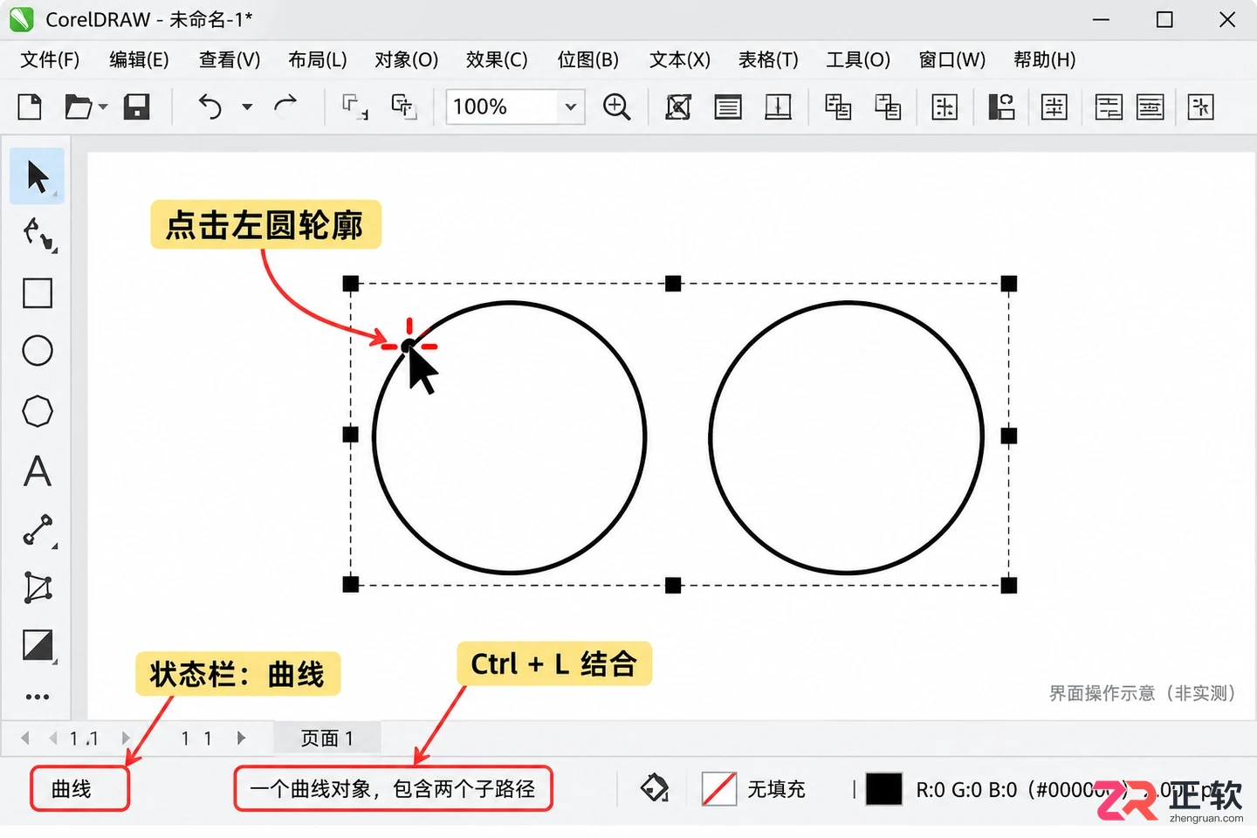Select the Shape node-editing tool
Image resolution: width=1257 pixels, height=838 pixels.
point(38,234)
